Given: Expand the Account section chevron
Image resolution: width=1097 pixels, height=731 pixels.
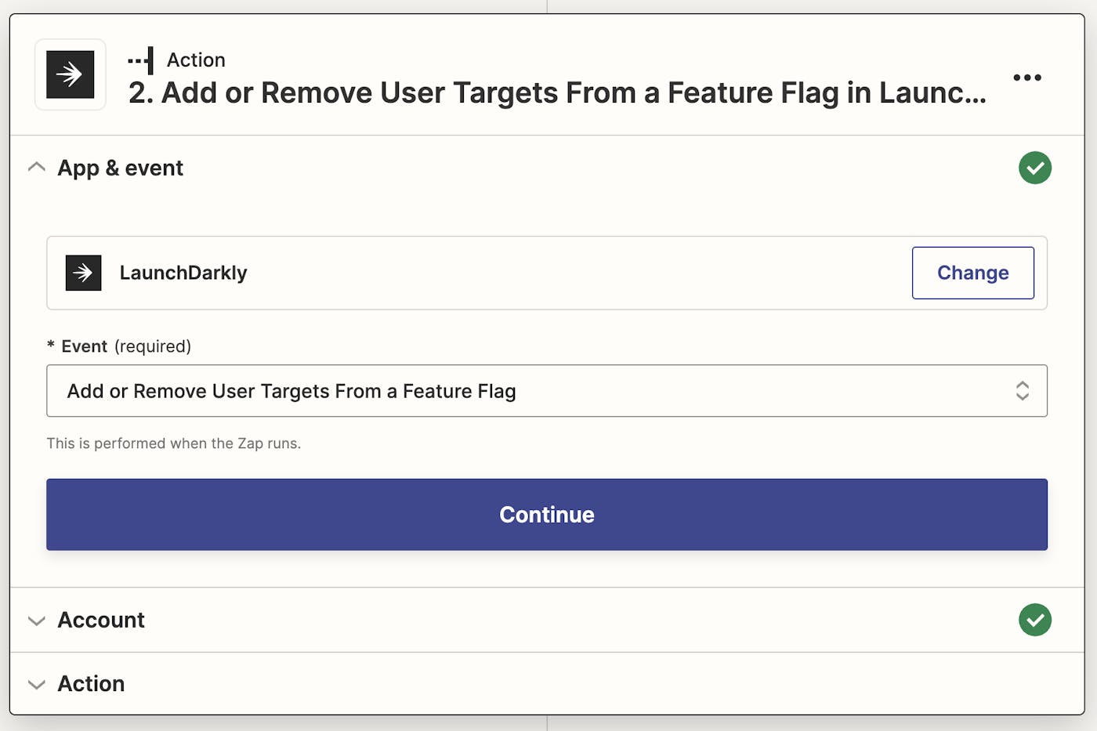Looking at the screenshot, I should tap(36, 621).
